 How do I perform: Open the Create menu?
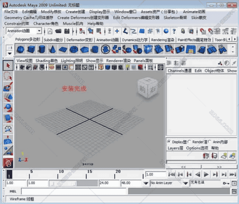[75, 12]
